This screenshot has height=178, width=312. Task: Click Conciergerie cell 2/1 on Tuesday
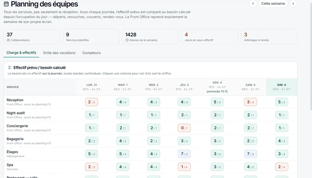click(x=123, y=128)
